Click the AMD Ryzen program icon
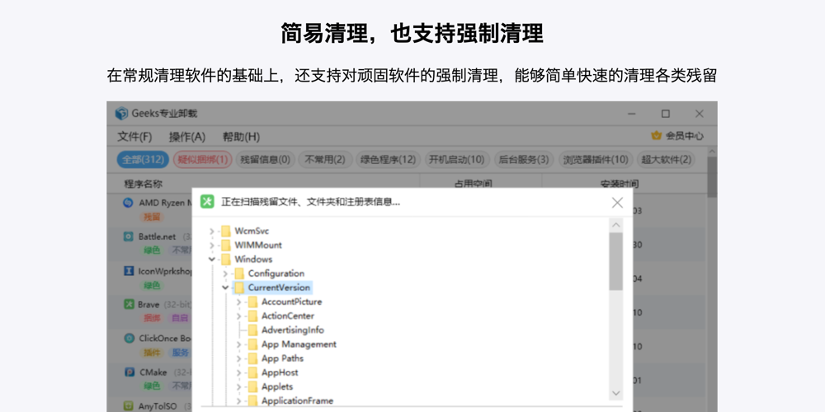 129,202
